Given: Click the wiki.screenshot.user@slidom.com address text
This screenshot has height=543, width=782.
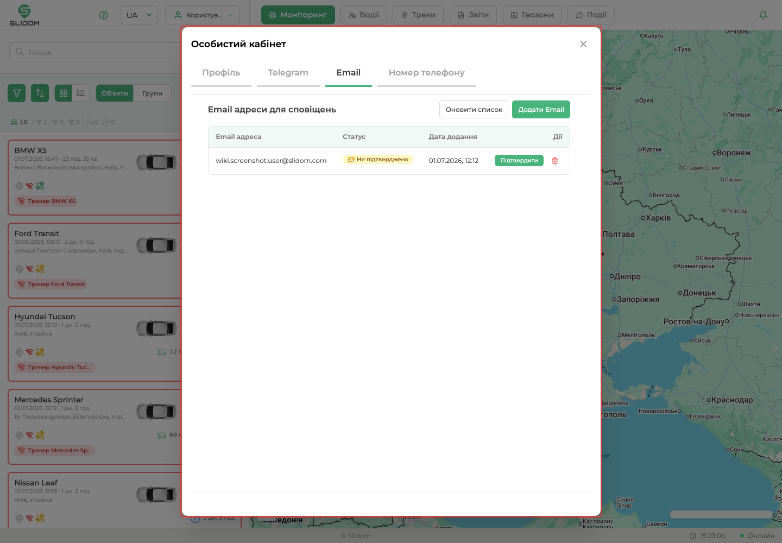Looking at the screenshot, I should [x=271, y=161].
